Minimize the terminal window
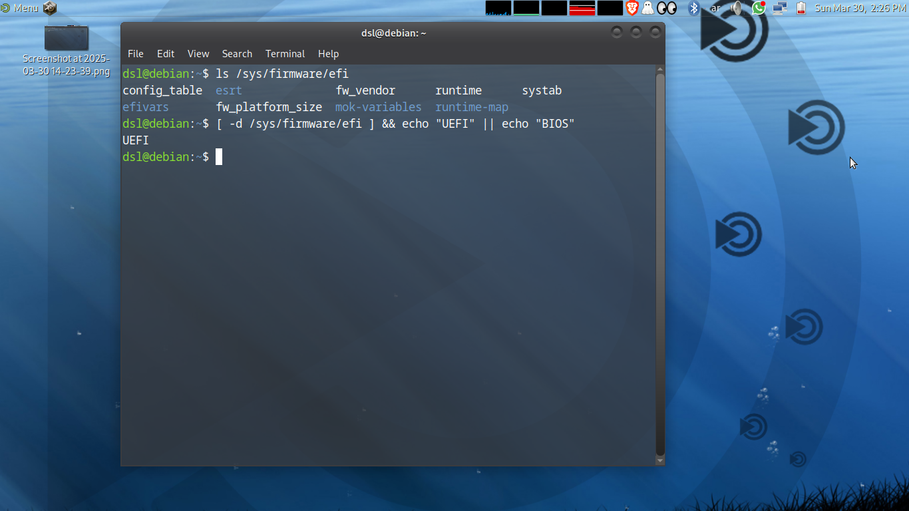 pos(617,32)
